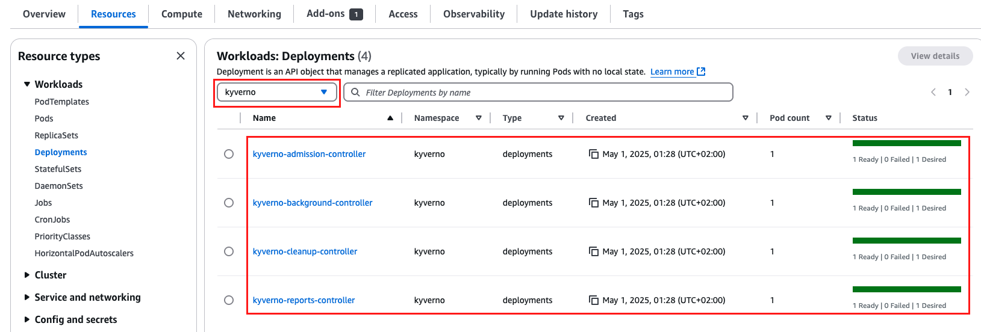The width and height of the screenshot is (981, 332).
Task: Switch to the Tags tab
Action: coord(633,14)
